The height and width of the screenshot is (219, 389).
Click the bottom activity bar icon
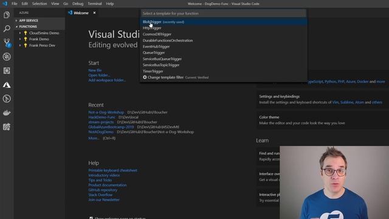[7, 127]
